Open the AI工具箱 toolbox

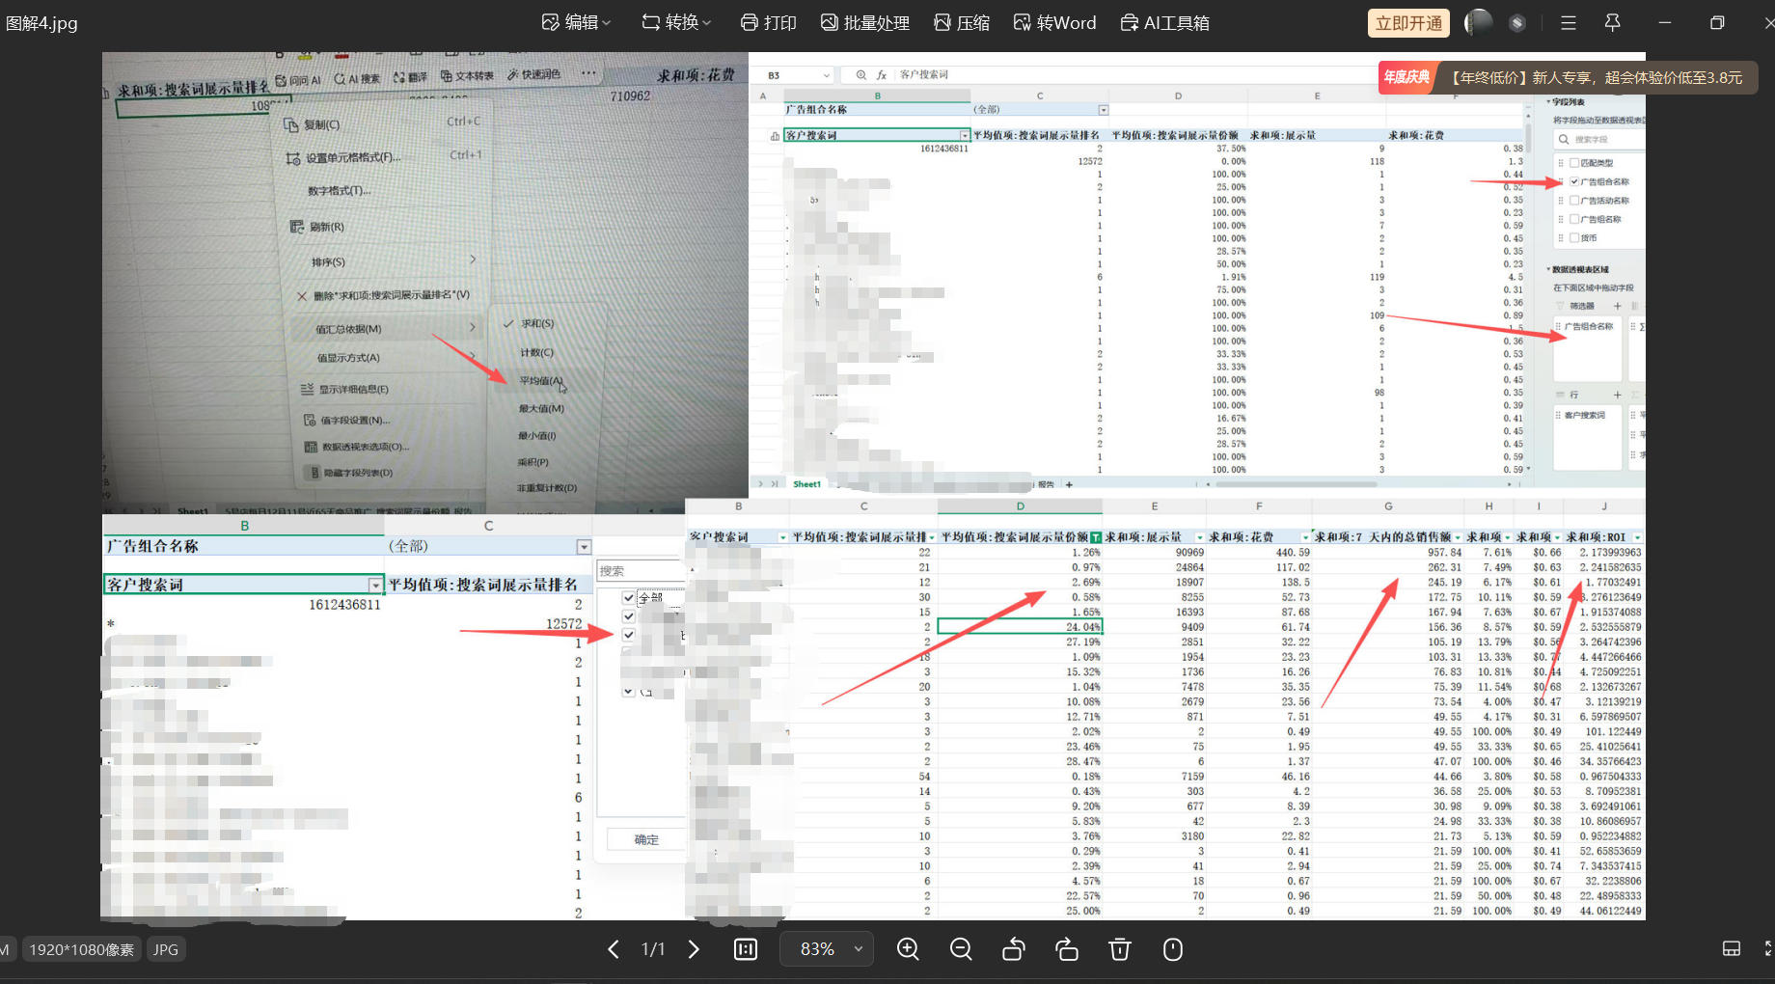[x=1164, y=22]
